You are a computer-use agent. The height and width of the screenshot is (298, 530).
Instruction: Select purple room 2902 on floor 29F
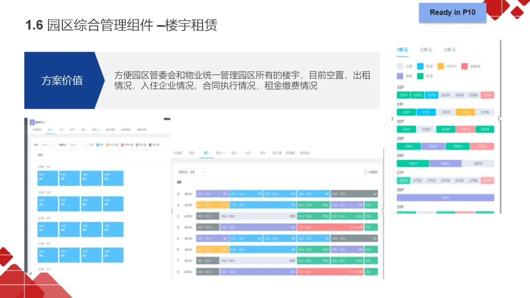[x=433, y=147]
